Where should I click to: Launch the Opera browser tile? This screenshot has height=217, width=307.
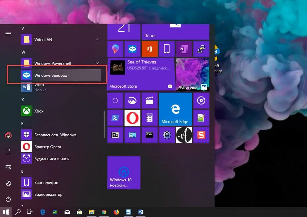(x=132, y=118)
